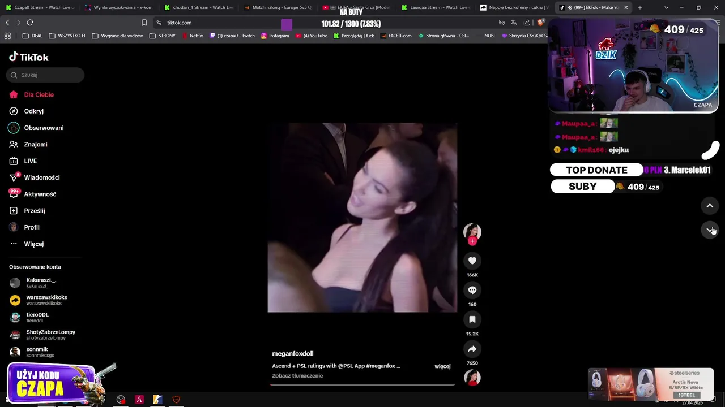Click Zobacz tłumaczenie under the caption
The height and width of the screenshot is (407, 725).
click(297, 376)
